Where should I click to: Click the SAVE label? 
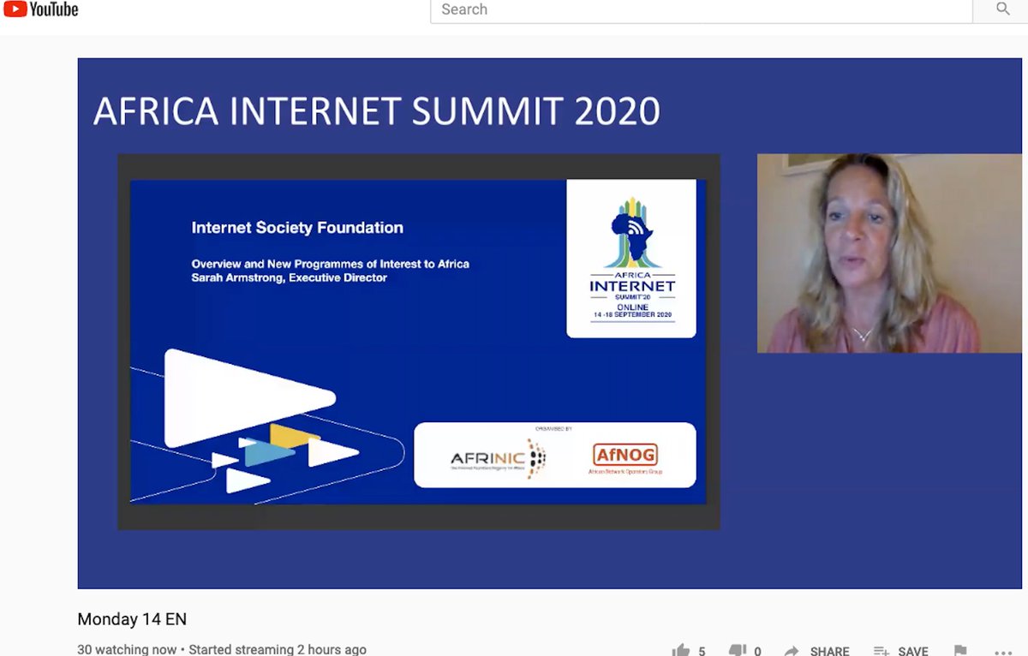913,652
